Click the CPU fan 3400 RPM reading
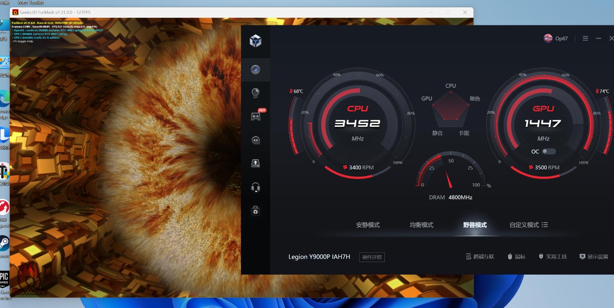Image resolution: width=614 pixels, height=308 pixels. tap(358, 167)
